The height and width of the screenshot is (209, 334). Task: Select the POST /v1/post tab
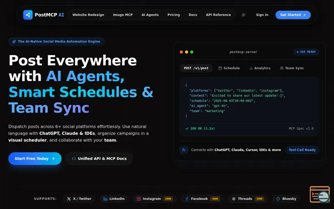coord(196,68)
